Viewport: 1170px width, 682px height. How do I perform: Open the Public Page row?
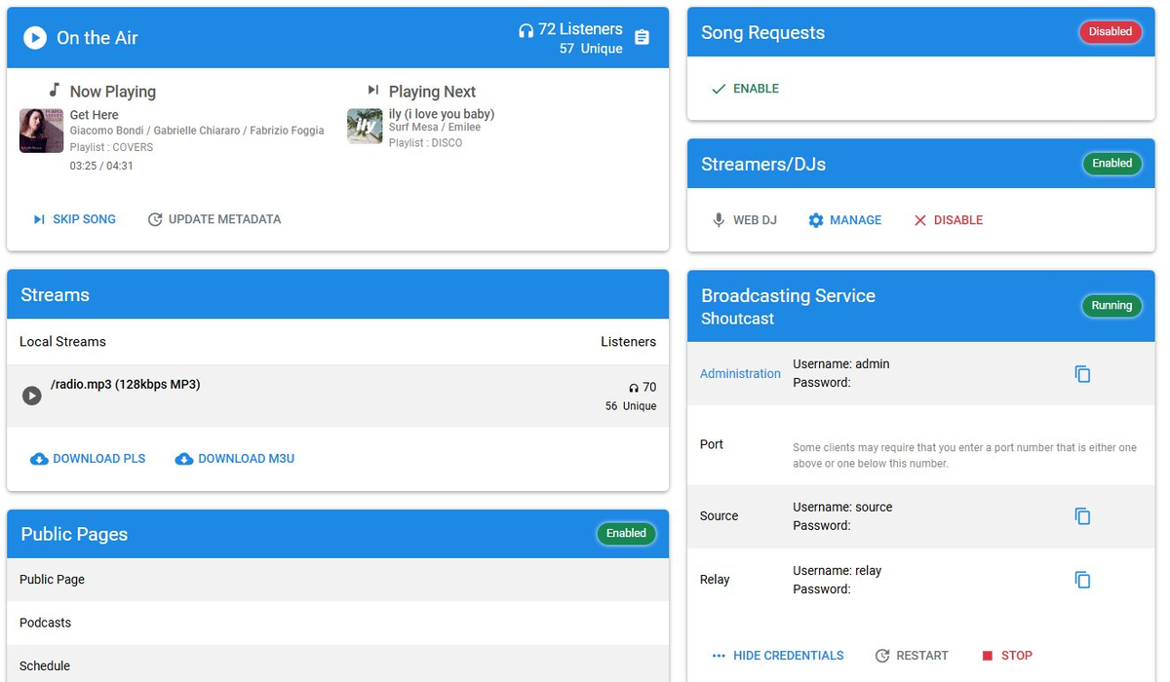(x=337, y=579)
